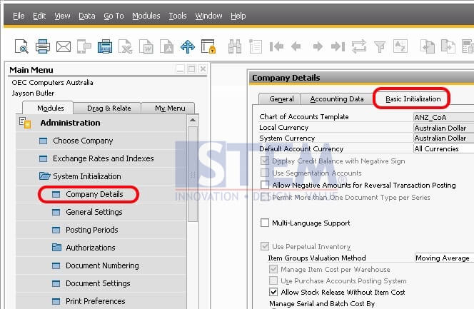Image resolution: width=474 pixels, height=309 pixels.
Task: Open Posting Periods entry
Action: [x=92, y=230]
